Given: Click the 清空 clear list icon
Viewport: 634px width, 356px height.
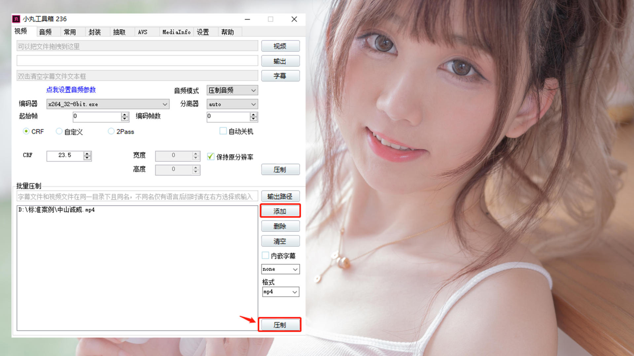Looking at the screenshot, I should pos(280,241).
